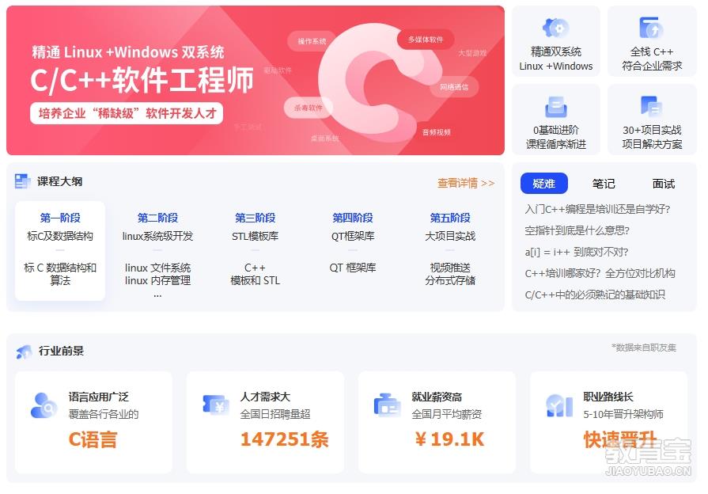Click the 语言应用广泛 search person icon
This screenshot has width=708, height=494.
44,405
